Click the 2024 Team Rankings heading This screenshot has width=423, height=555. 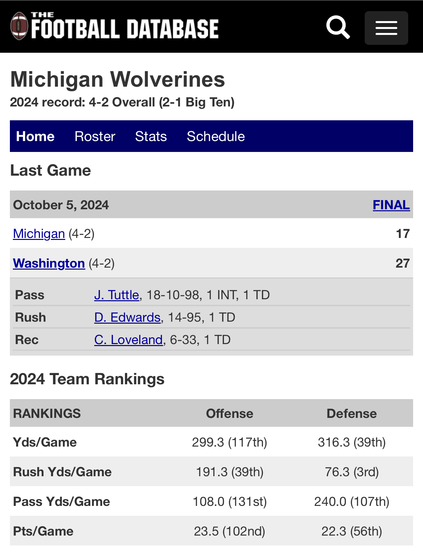(87, 379)
